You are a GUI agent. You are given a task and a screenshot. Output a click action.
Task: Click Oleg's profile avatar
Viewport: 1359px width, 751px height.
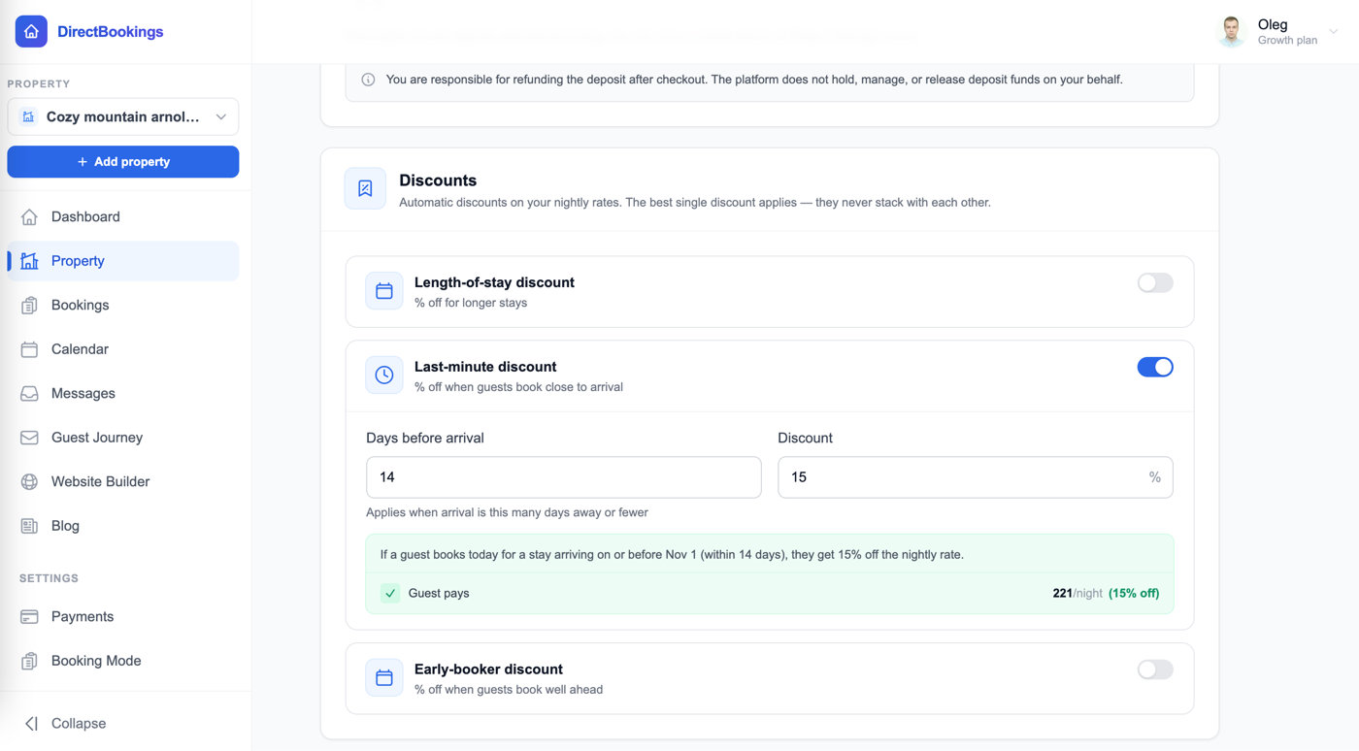(x=1232, y=32)
